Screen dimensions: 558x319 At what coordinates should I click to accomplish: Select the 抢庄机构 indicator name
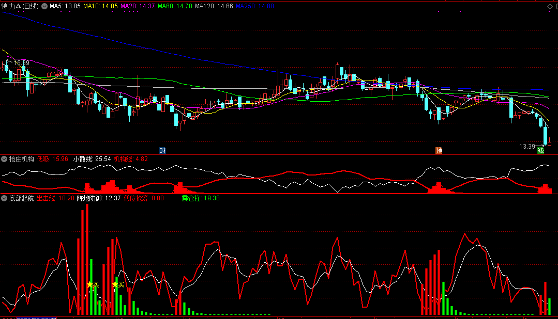(x=21, y=159)
